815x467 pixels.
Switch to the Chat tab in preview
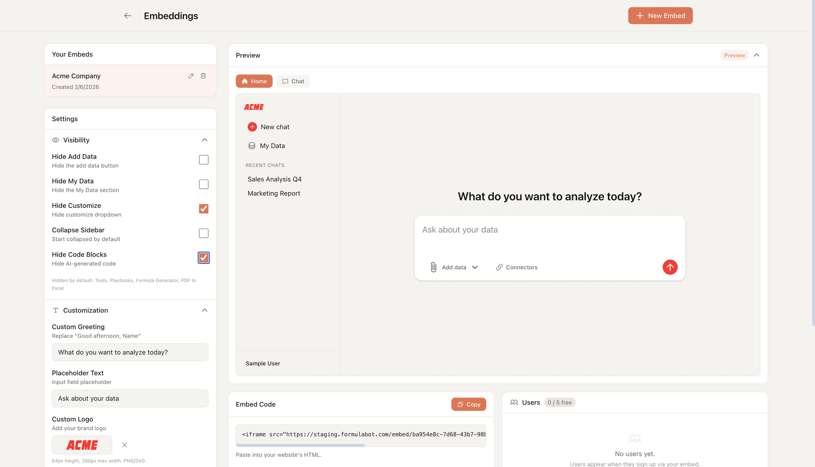click(293, 81)
